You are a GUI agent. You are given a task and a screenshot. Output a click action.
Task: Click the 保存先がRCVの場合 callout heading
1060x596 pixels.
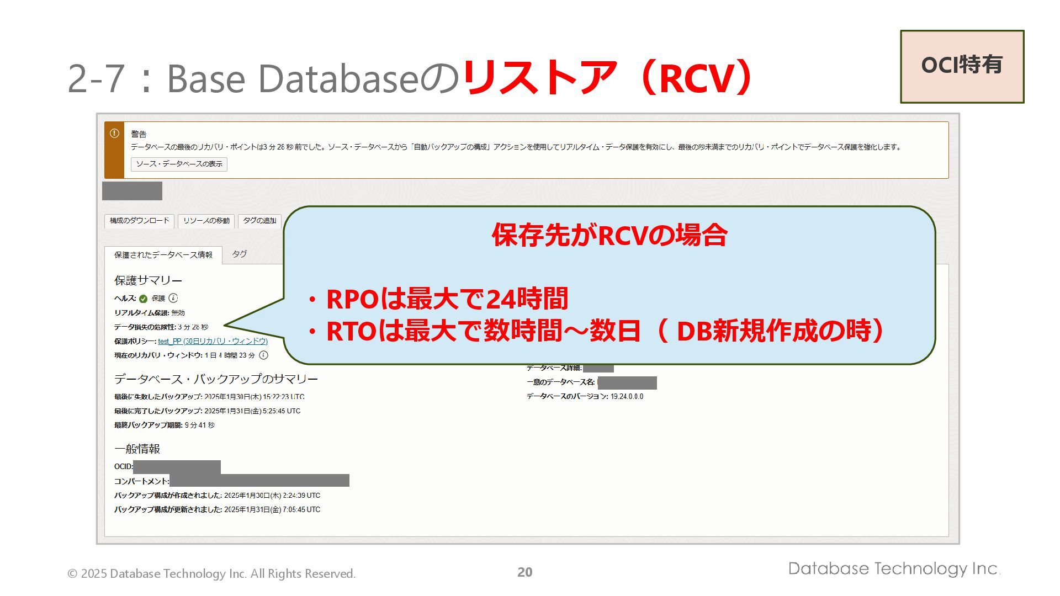609,235
